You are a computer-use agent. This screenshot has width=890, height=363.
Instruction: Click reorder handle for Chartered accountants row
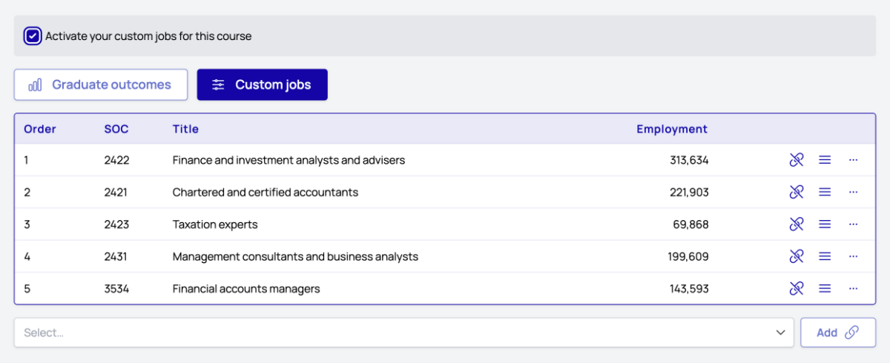tap(825, 192)
